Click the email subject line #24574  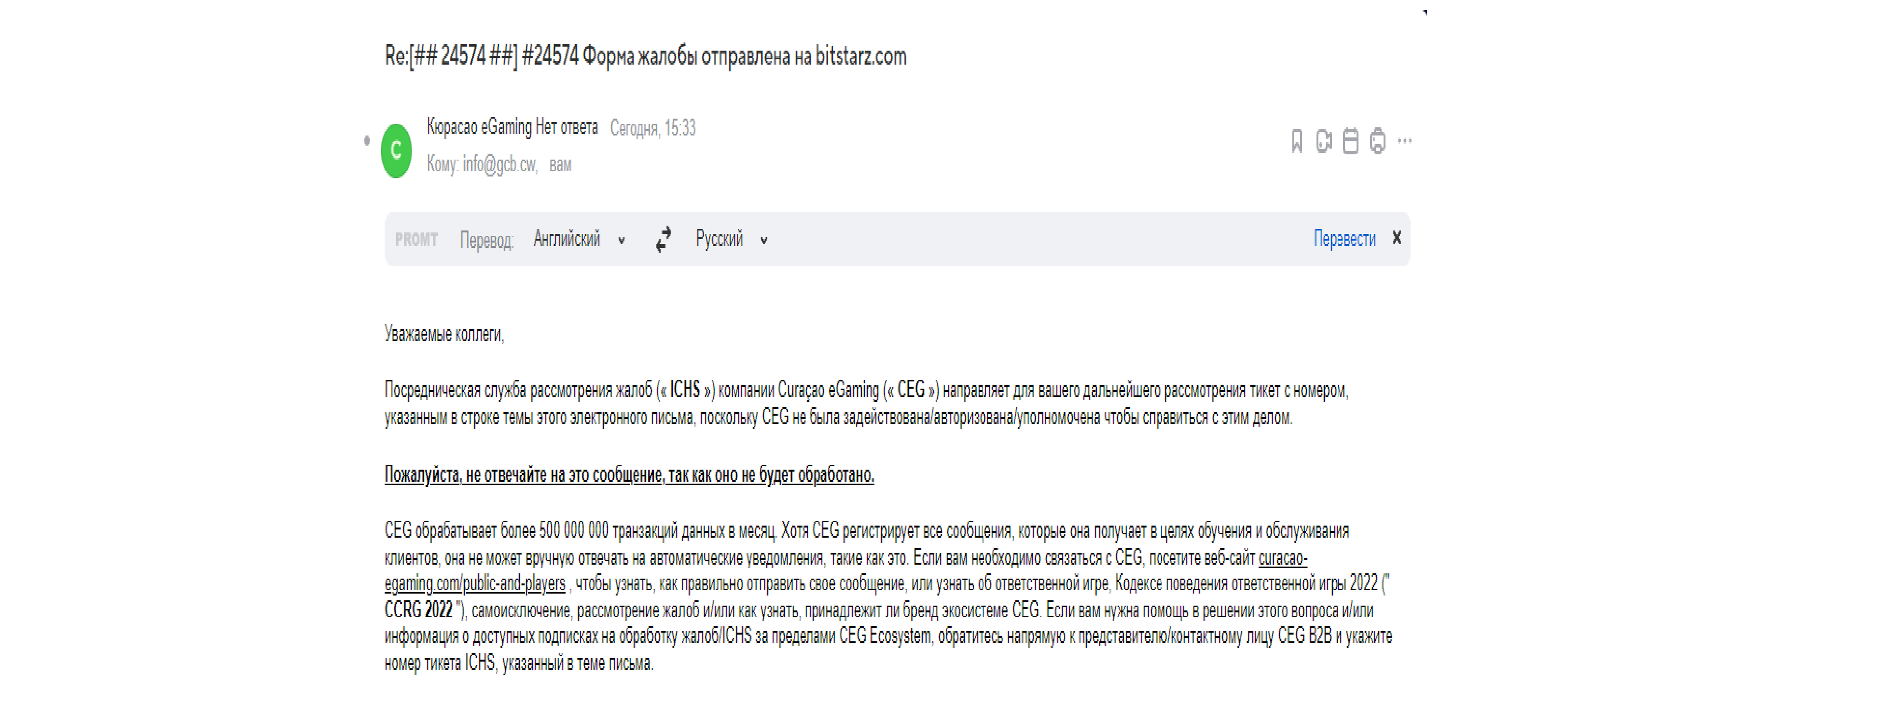[x=645, y=56]
